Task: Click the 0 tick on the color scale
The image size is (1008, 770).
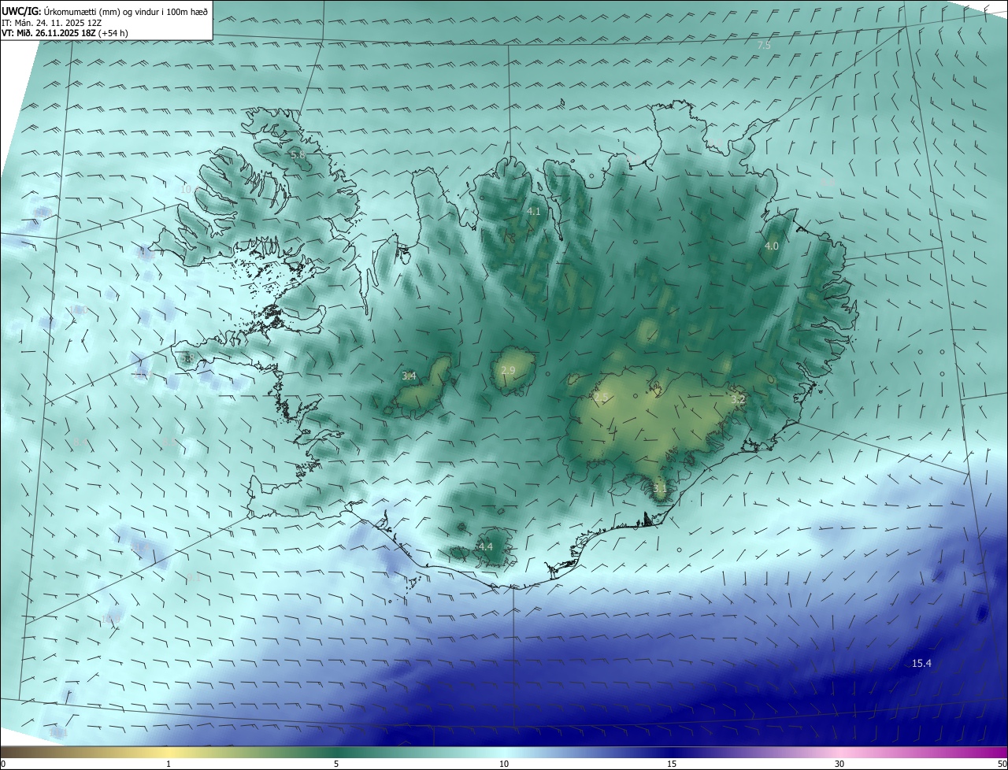Action: (3, 764)
